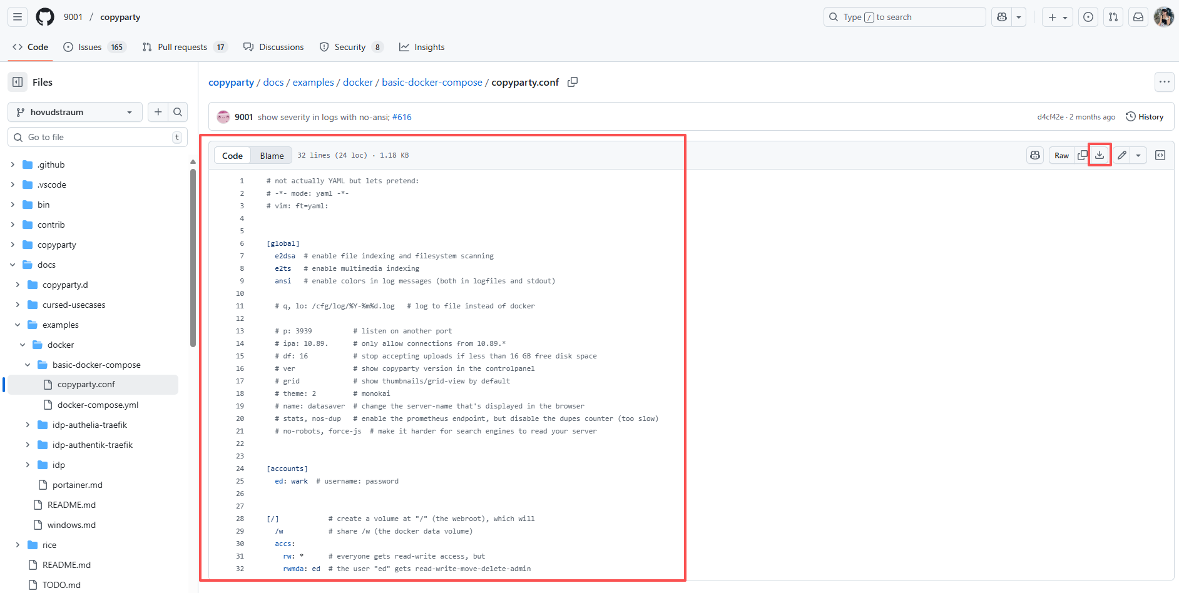Viewport: 1179px width, 593px height.
Task: Open the edit options dropdown arrow
Action: click(x=1138, y=155)
